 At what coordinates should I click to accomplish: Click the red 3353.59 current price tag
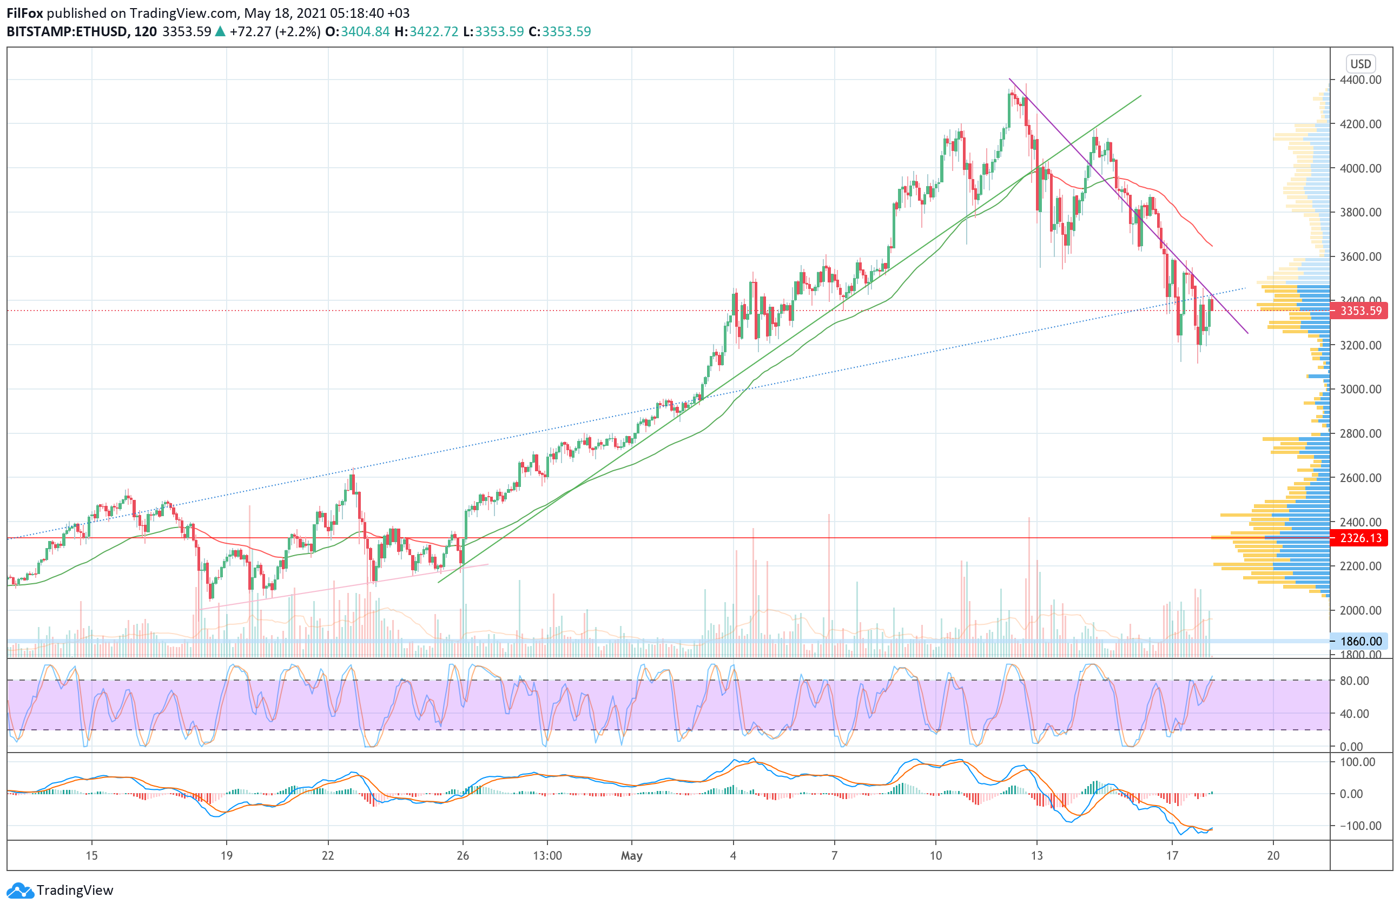1360,311
